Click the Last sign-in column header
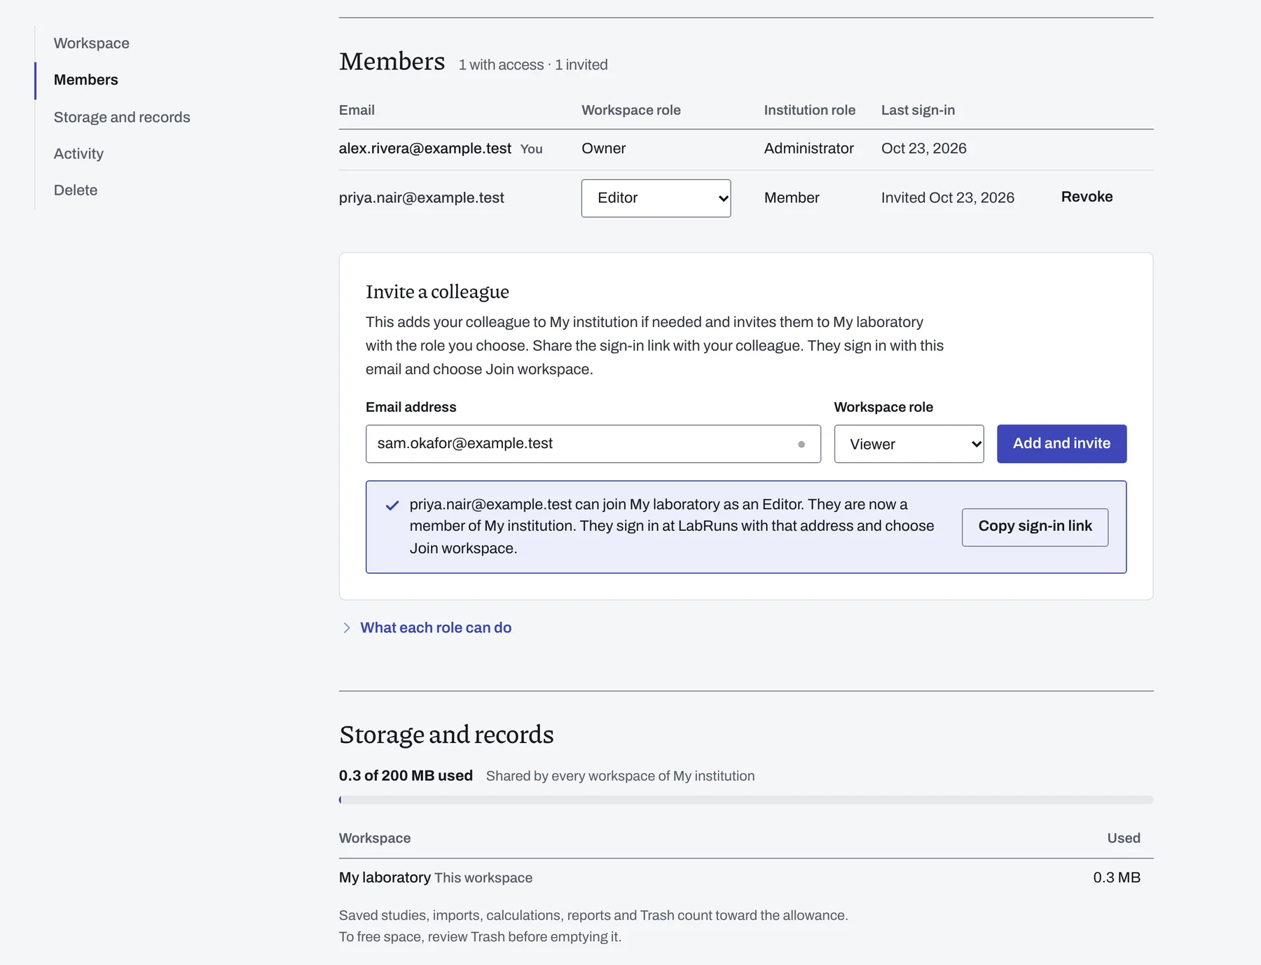The height and width of the screenshot is (965, 1261). coord(918,110)
